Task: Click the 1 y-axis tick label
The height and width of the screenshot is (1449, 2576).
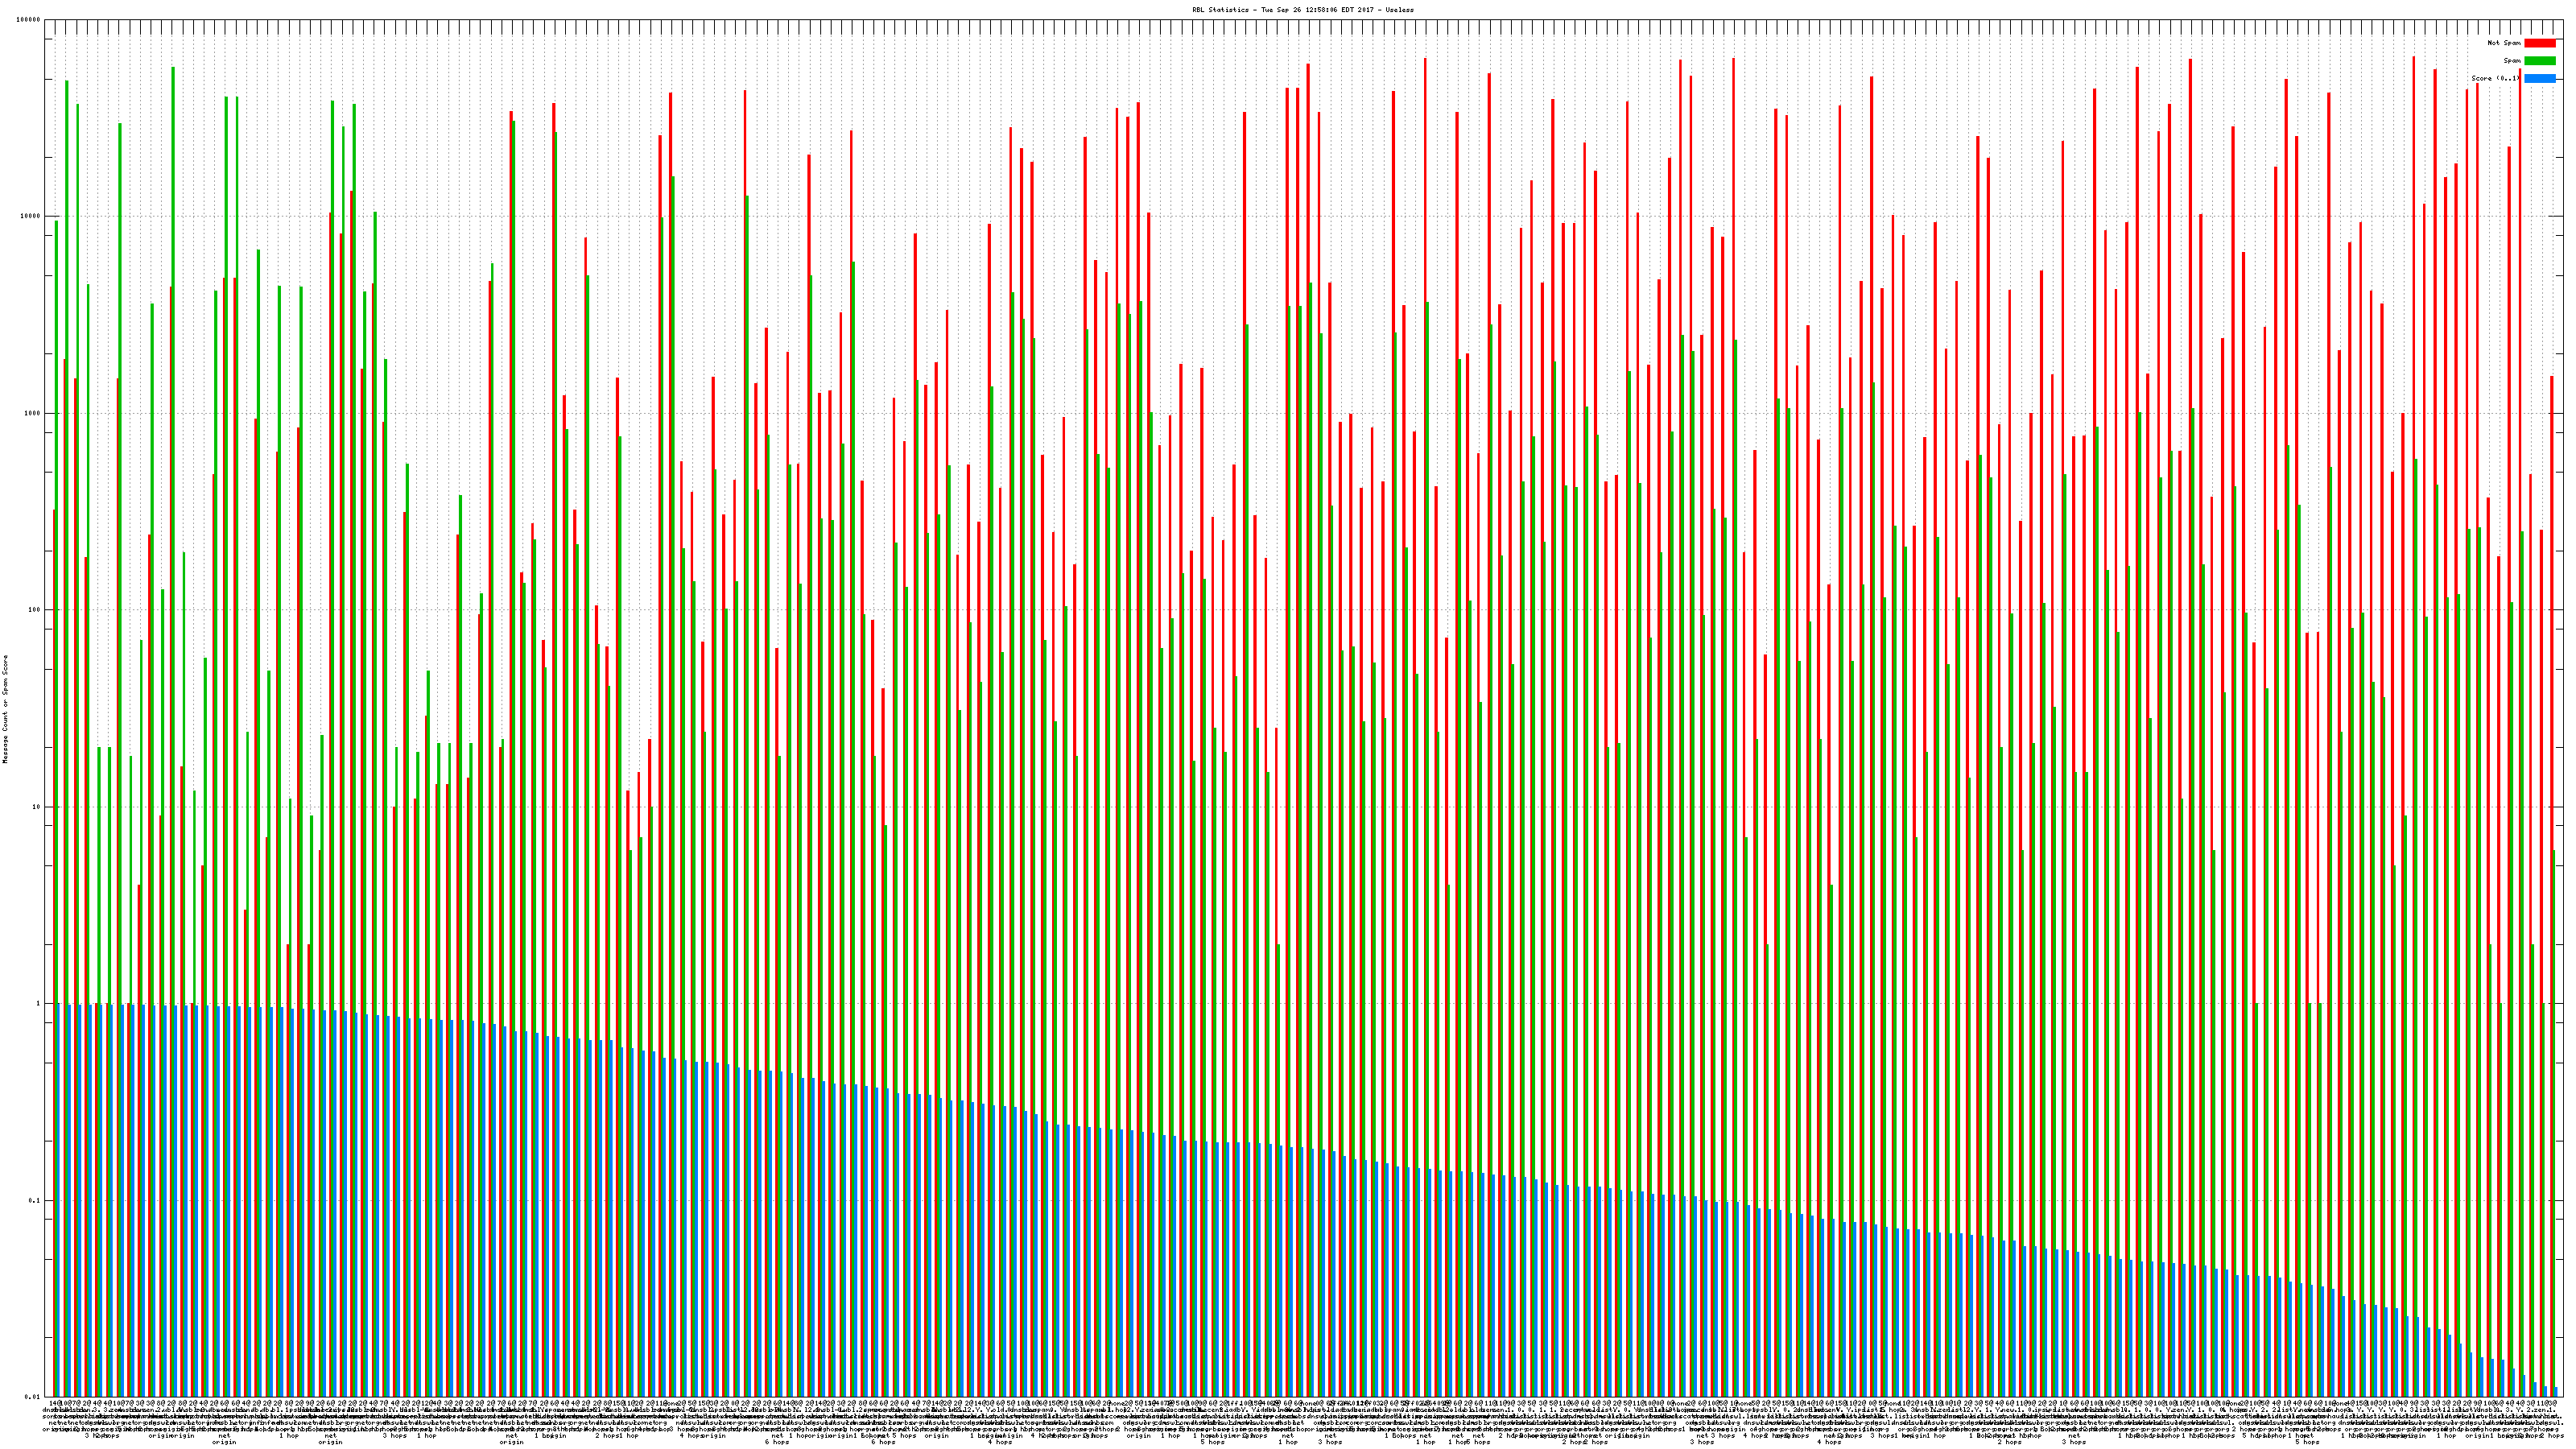Action: coord(39,1003)
